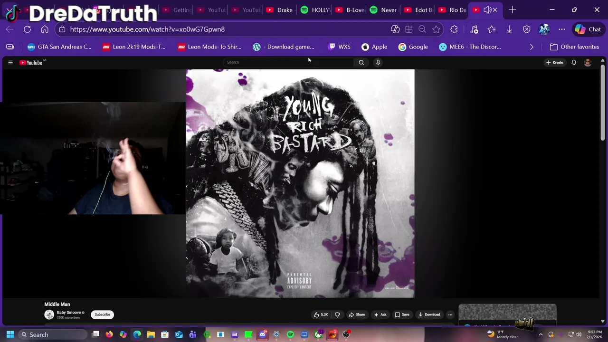Open the YouTube account avatar menu
Viewport: 608px width, 342px height.
coord(588,63)
